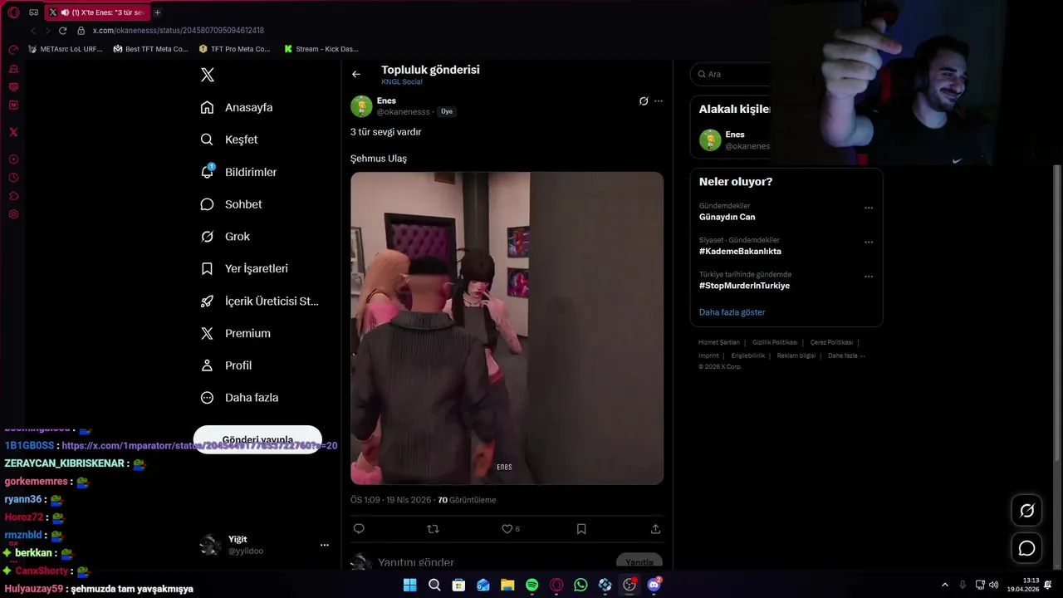Image resolution: width=1063 pixels, height=598 pixels.
Task: Click the Windows Start button
Action: (x=409, y=585)
